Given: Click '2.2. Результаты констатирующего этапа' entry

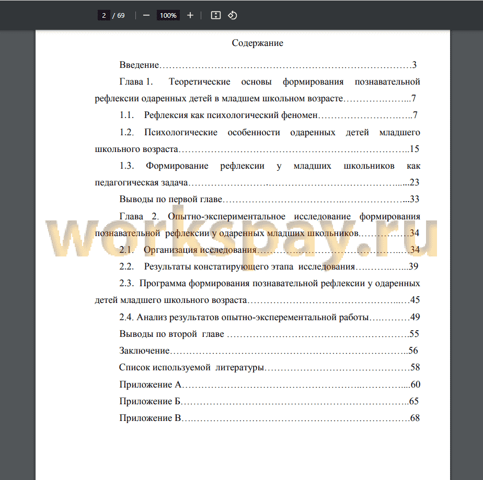Looking at the screenshot, I should [269, 266].
